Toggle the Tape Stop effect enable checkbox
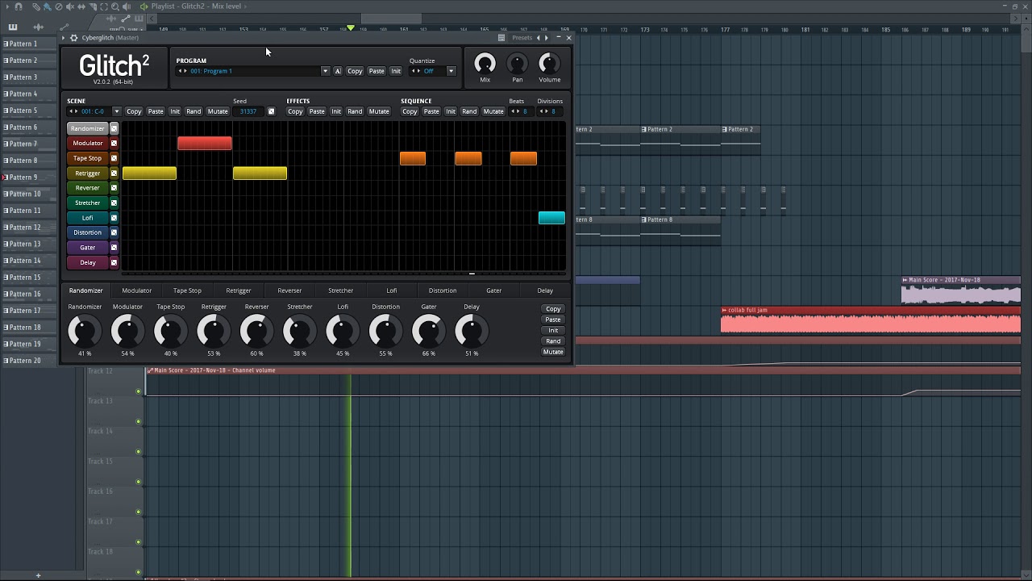1032x581 pixels. (x=114, y=158)
